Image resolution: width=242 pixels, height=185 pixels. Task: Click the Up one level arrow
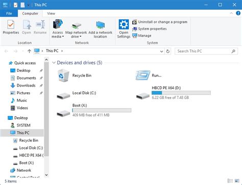29,51
